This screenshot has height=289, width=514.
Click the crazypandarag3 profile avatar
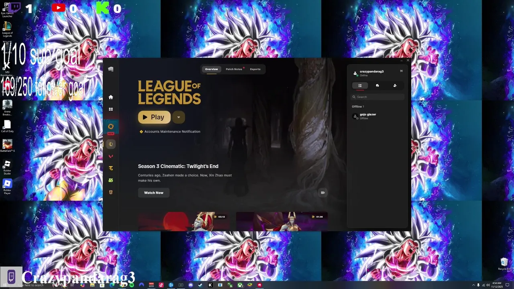(355, 73)
